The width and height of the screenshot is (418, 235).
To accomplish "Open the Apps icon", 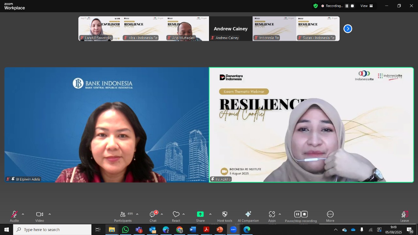I will coord(272,216).
